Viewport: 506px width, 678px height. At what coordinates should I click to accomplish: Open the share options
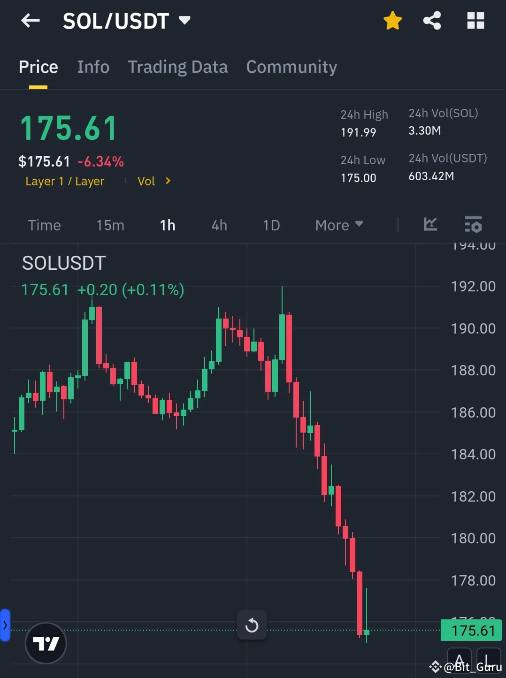pos(432,21)
